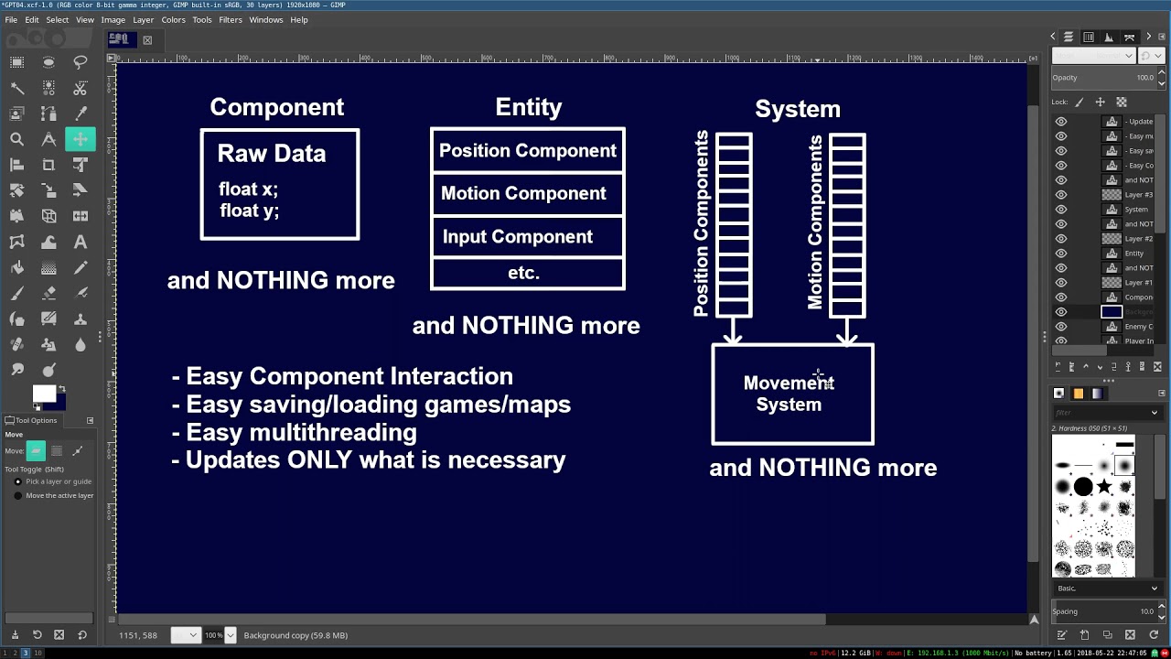Screen dimensions: 1171x659
Task: Open the Colors menu
Action: 174,19
